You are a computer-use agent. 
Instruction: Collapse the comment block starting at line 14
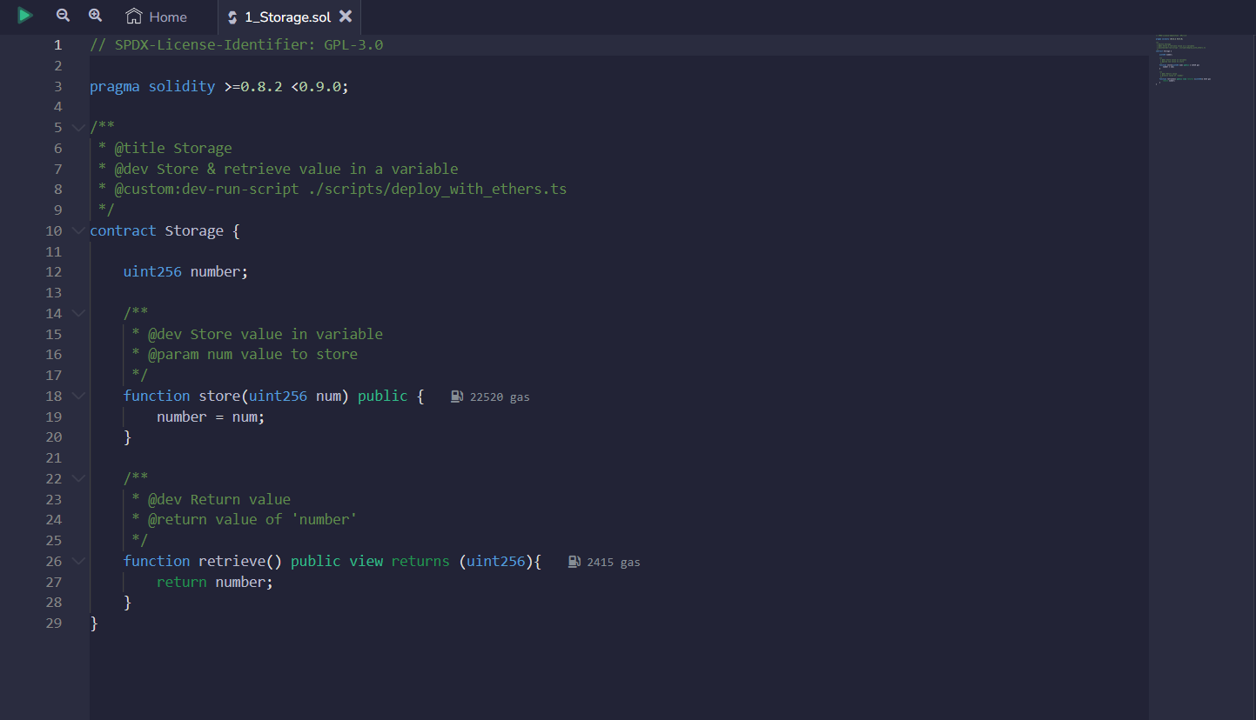coord(78,314)
